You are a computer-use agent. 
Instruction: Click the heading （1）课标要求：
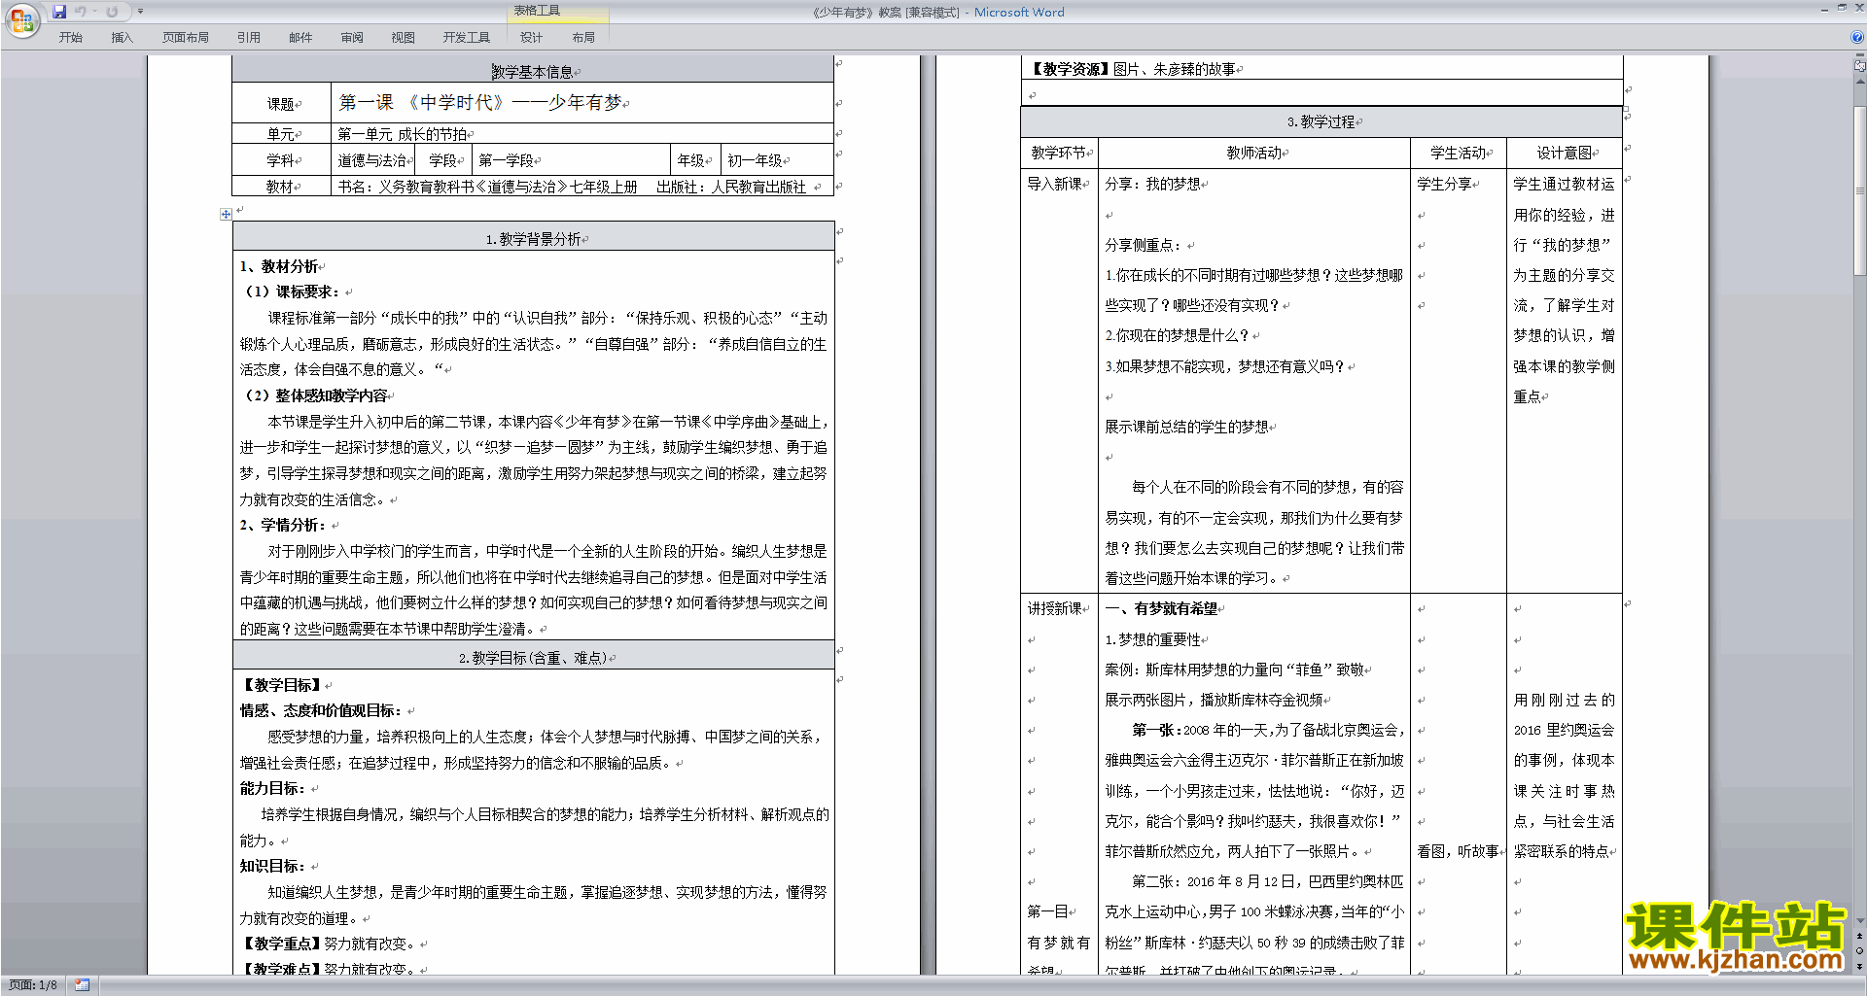pos(291,292)
